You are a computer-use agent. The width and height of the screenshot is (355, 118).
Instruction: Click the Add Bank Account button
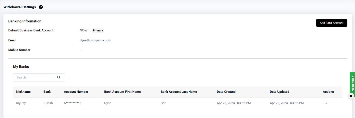pyautogui.click(x=331, y=23)
